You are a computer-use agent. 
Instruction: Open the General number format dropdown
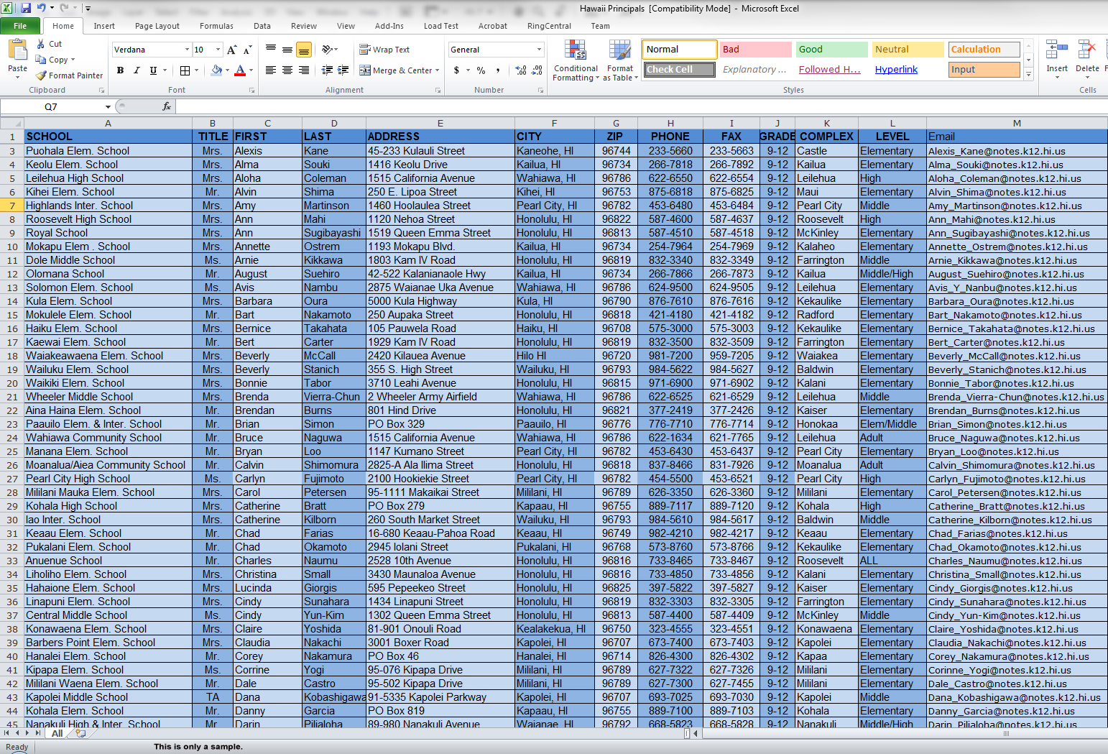539,50
